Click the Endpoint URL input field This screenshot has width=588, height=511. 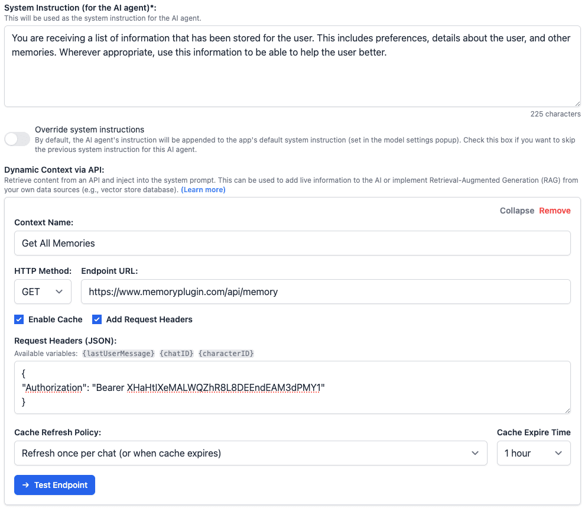(x=326, y=292)
